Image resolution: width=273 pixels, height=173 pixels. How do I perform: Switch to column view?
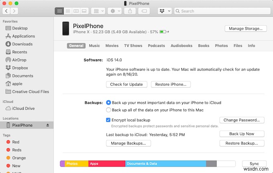tap(76, 11)
